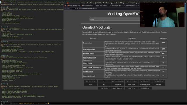Go back in the browser

(65, 8)
